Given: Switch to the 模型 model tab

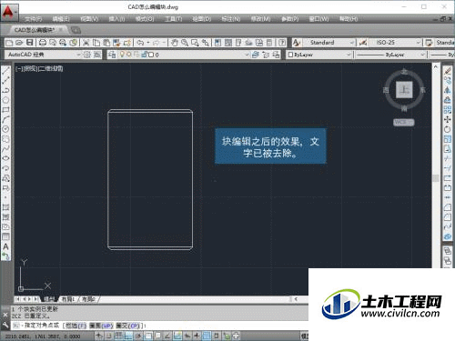Looking at the screenshot, I should [49, 299].
